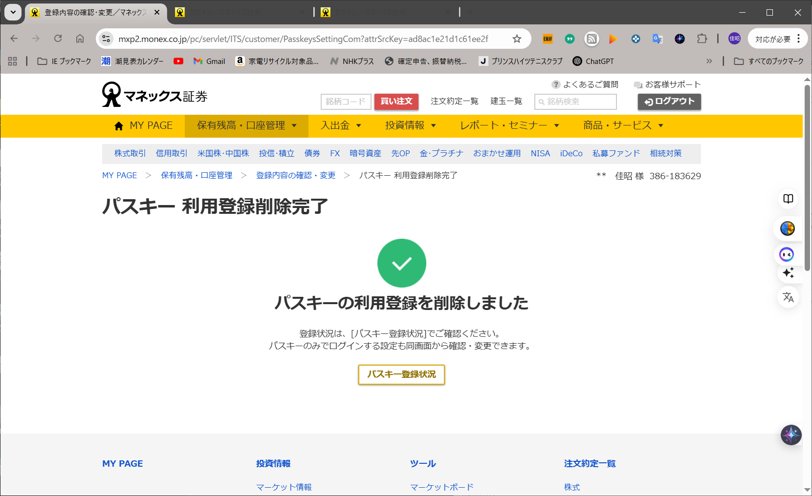Select the NISA menu item
812x496 pixels.
[540, 153]
